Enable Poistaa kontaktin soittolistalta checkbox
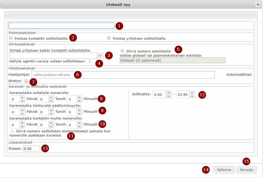The height and width of the screenshot is (178, 263). [11, 38]
